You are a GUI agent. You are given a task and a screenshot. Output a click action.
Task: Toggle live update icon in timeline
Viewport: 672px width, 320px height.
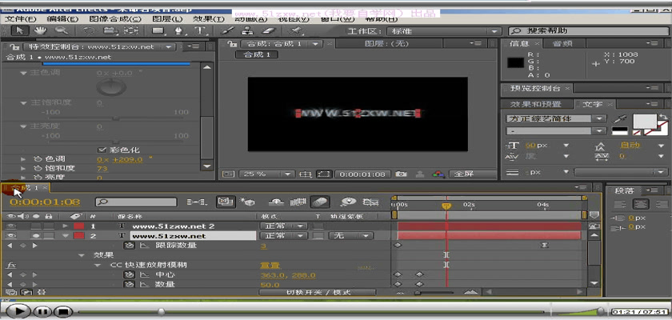pos(226,202)
